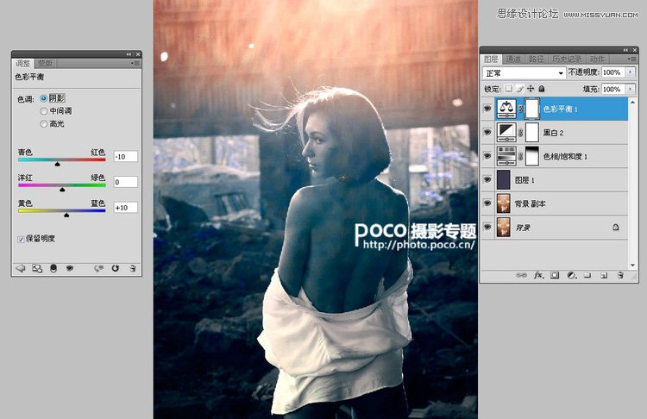
Task: Click the 洋红–绿色 slider handle
Action: pos(62,190)
